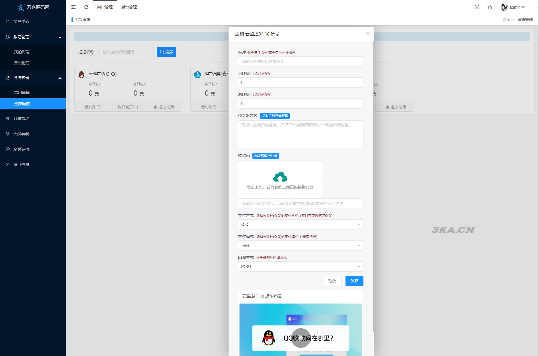Click the refresh/reload icon in toolbar
Screen dimensions: 539x356
click(x=87, y=7)
